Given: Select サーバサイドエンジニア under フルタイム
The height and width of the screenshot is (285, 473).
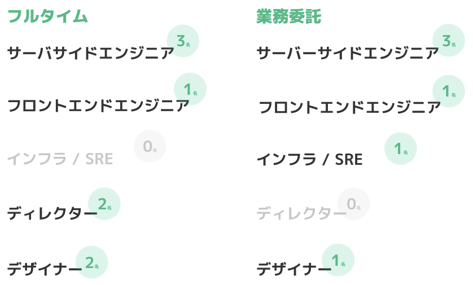Looking at the screenshot, I should point(90,54).
